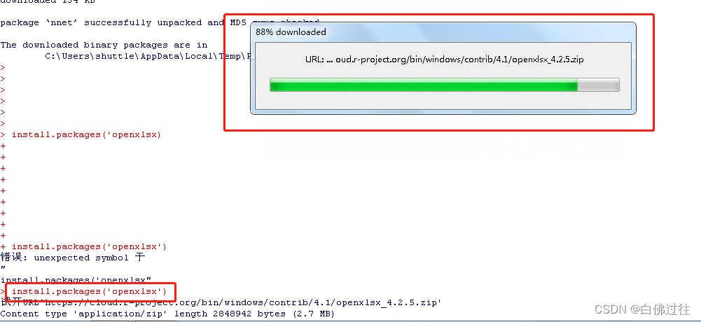The image size is (701, 322).
Task: Click "The downloaded binary packages are in" line
Action: tap(104, 45)
